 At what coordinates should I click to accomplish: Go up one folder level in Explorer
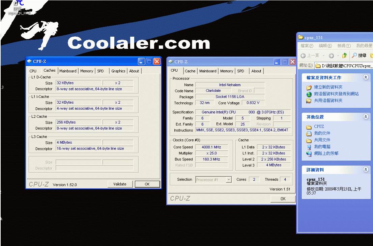point(344,56)
